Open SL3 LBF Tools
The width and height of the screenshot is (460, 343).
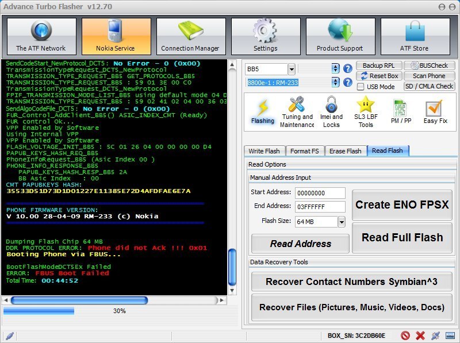pos(366,111)
